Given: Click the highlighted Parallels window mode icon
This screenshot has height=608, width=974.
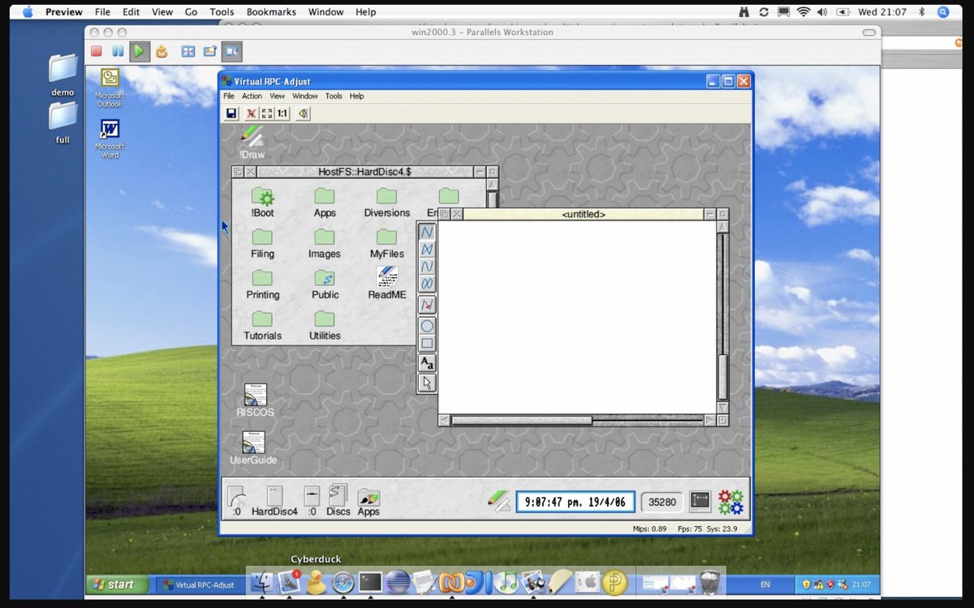Looking at the screenshot, I should click(232, 51).
